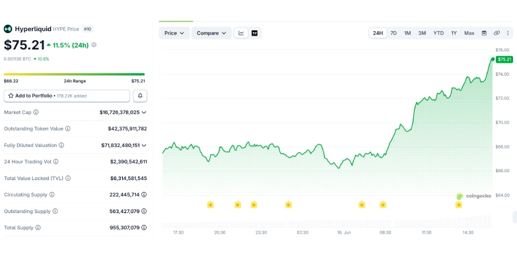Click the 0.001130 BTC price text

pyautogui.click(x=17, y=59)
